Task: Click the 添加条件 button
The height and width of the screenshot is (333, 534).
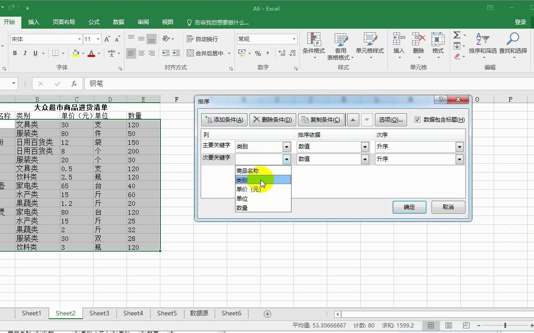Action: tap(224, 119)
